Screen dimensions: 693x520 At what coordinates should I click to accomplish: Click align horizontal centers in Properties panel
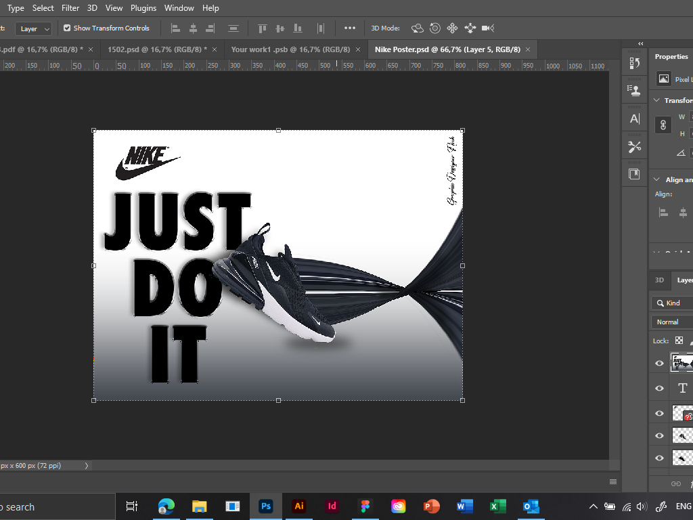tap(684, 213)
